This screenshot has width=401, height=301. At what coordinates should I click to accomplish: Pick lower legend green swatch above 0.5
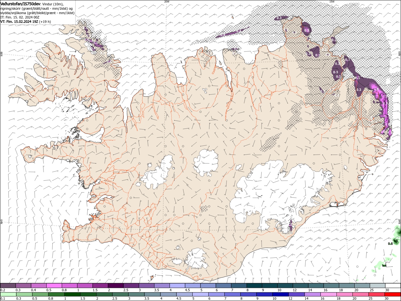[40, 294]
